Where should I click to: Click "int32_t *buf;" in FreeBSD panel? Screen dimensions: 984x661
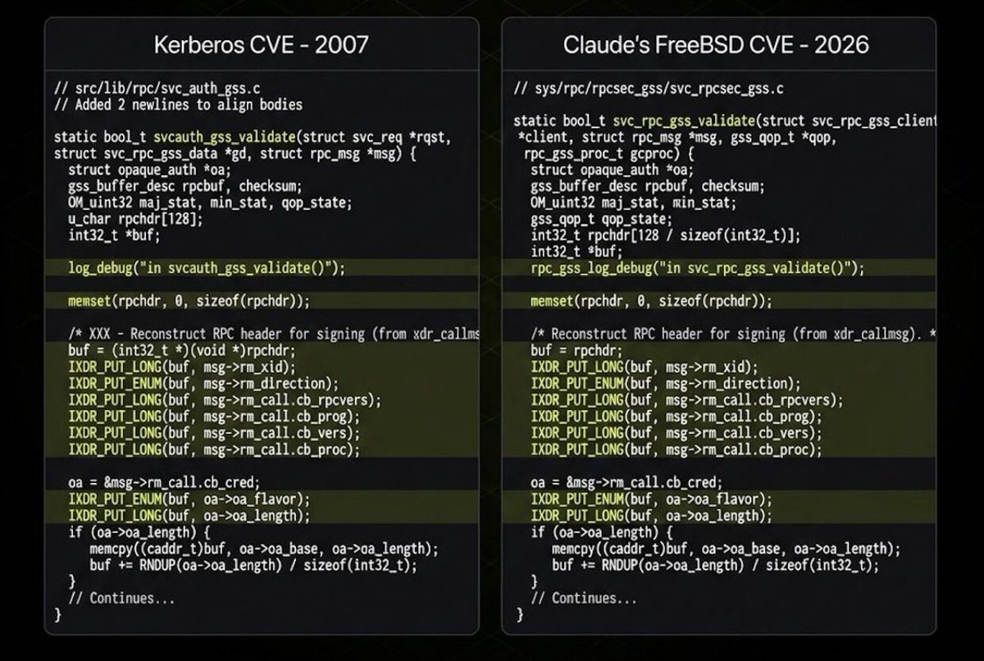(x=576, y=252)
